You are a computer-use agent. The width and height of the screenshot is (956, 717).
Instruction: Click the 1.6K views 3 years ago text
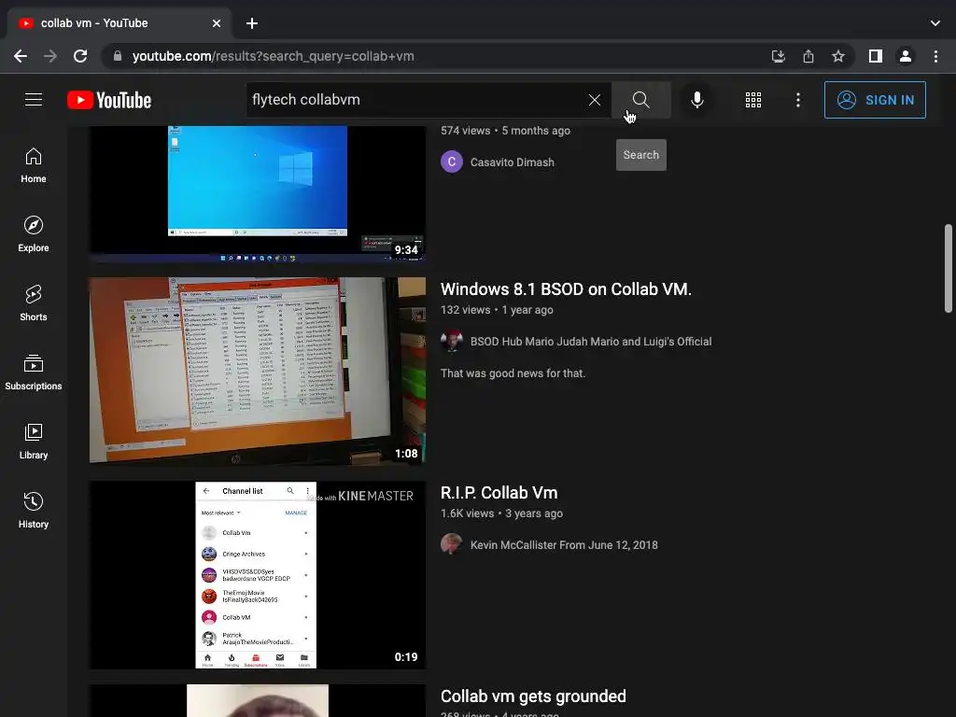pos(501,513)
